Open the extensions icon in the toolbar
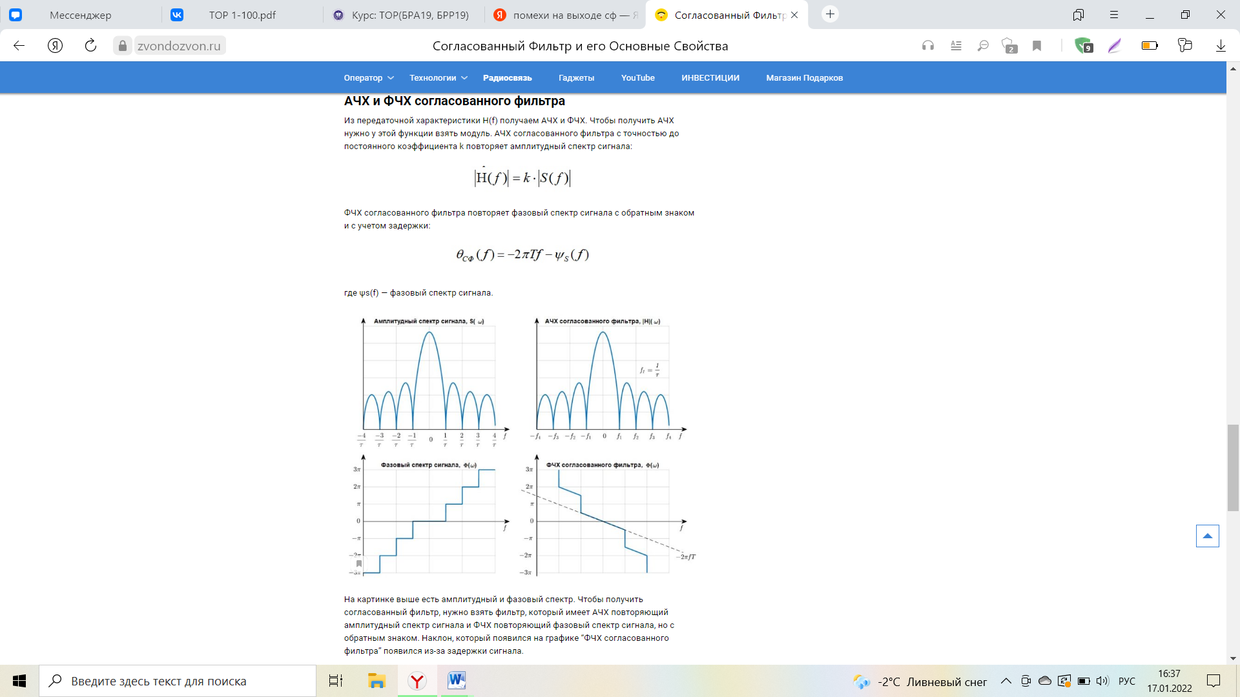The image size is (1240, 697). [x=1185, y=46]
